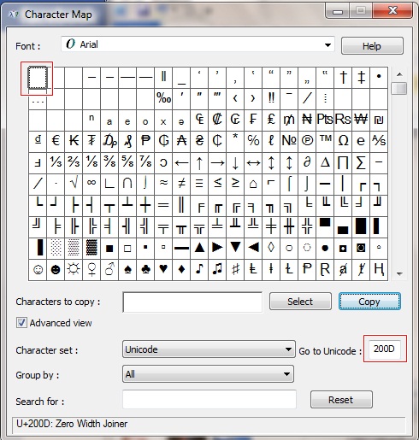Select the black heart suit symbol
Viewport: 419px width, 440px height.
[x=163, y=269]
